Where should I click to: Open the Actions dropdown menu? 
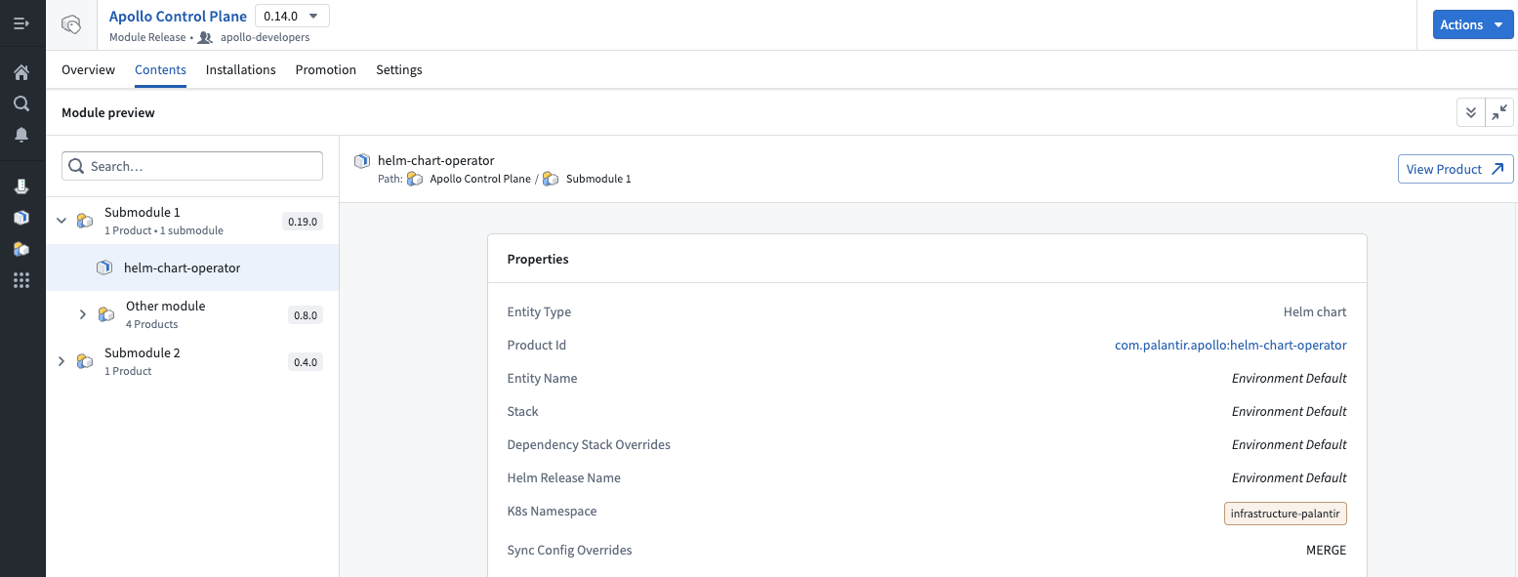point(1473,24)
